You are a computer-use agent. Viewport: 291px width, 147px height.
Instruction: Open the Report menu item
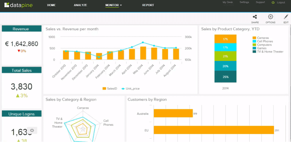[148, 5]
